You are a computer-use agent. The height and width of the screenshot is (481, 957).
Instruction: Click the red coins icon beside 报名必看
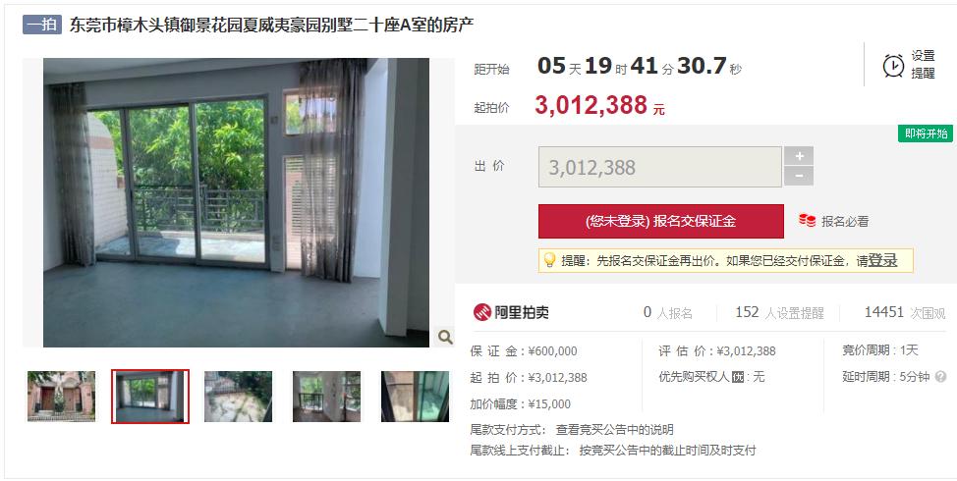pyautogui.click(x=807, y=221)
